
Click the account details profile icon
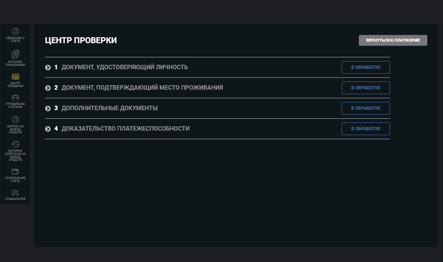(15, 31)
